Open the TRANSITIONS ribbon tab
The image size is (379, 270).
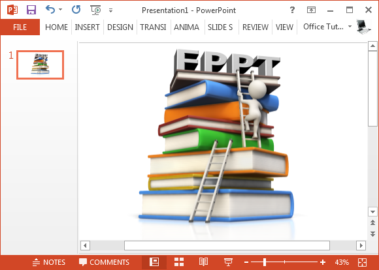tap(154, 27)
